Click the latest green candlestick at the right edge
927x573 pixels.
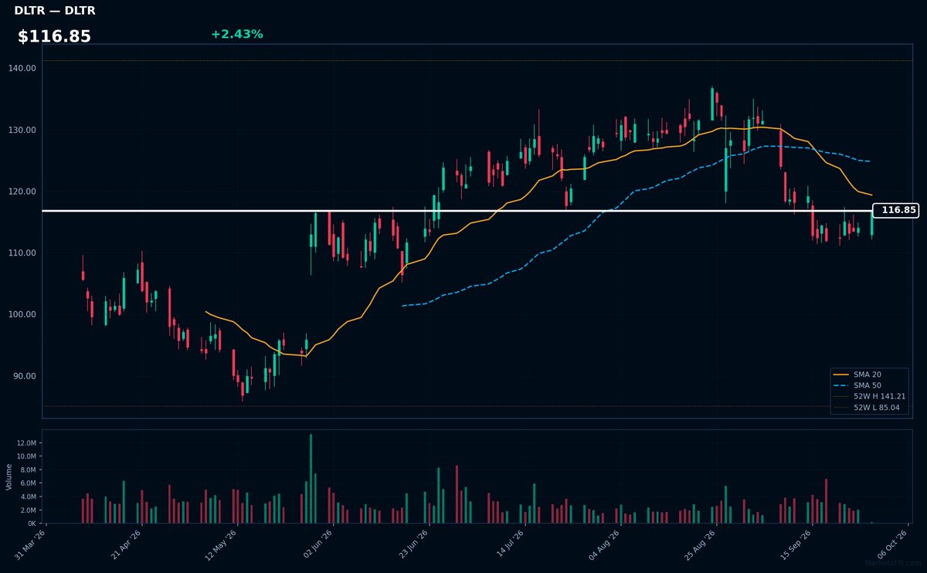pyautogui.click(x=871, y=223)
